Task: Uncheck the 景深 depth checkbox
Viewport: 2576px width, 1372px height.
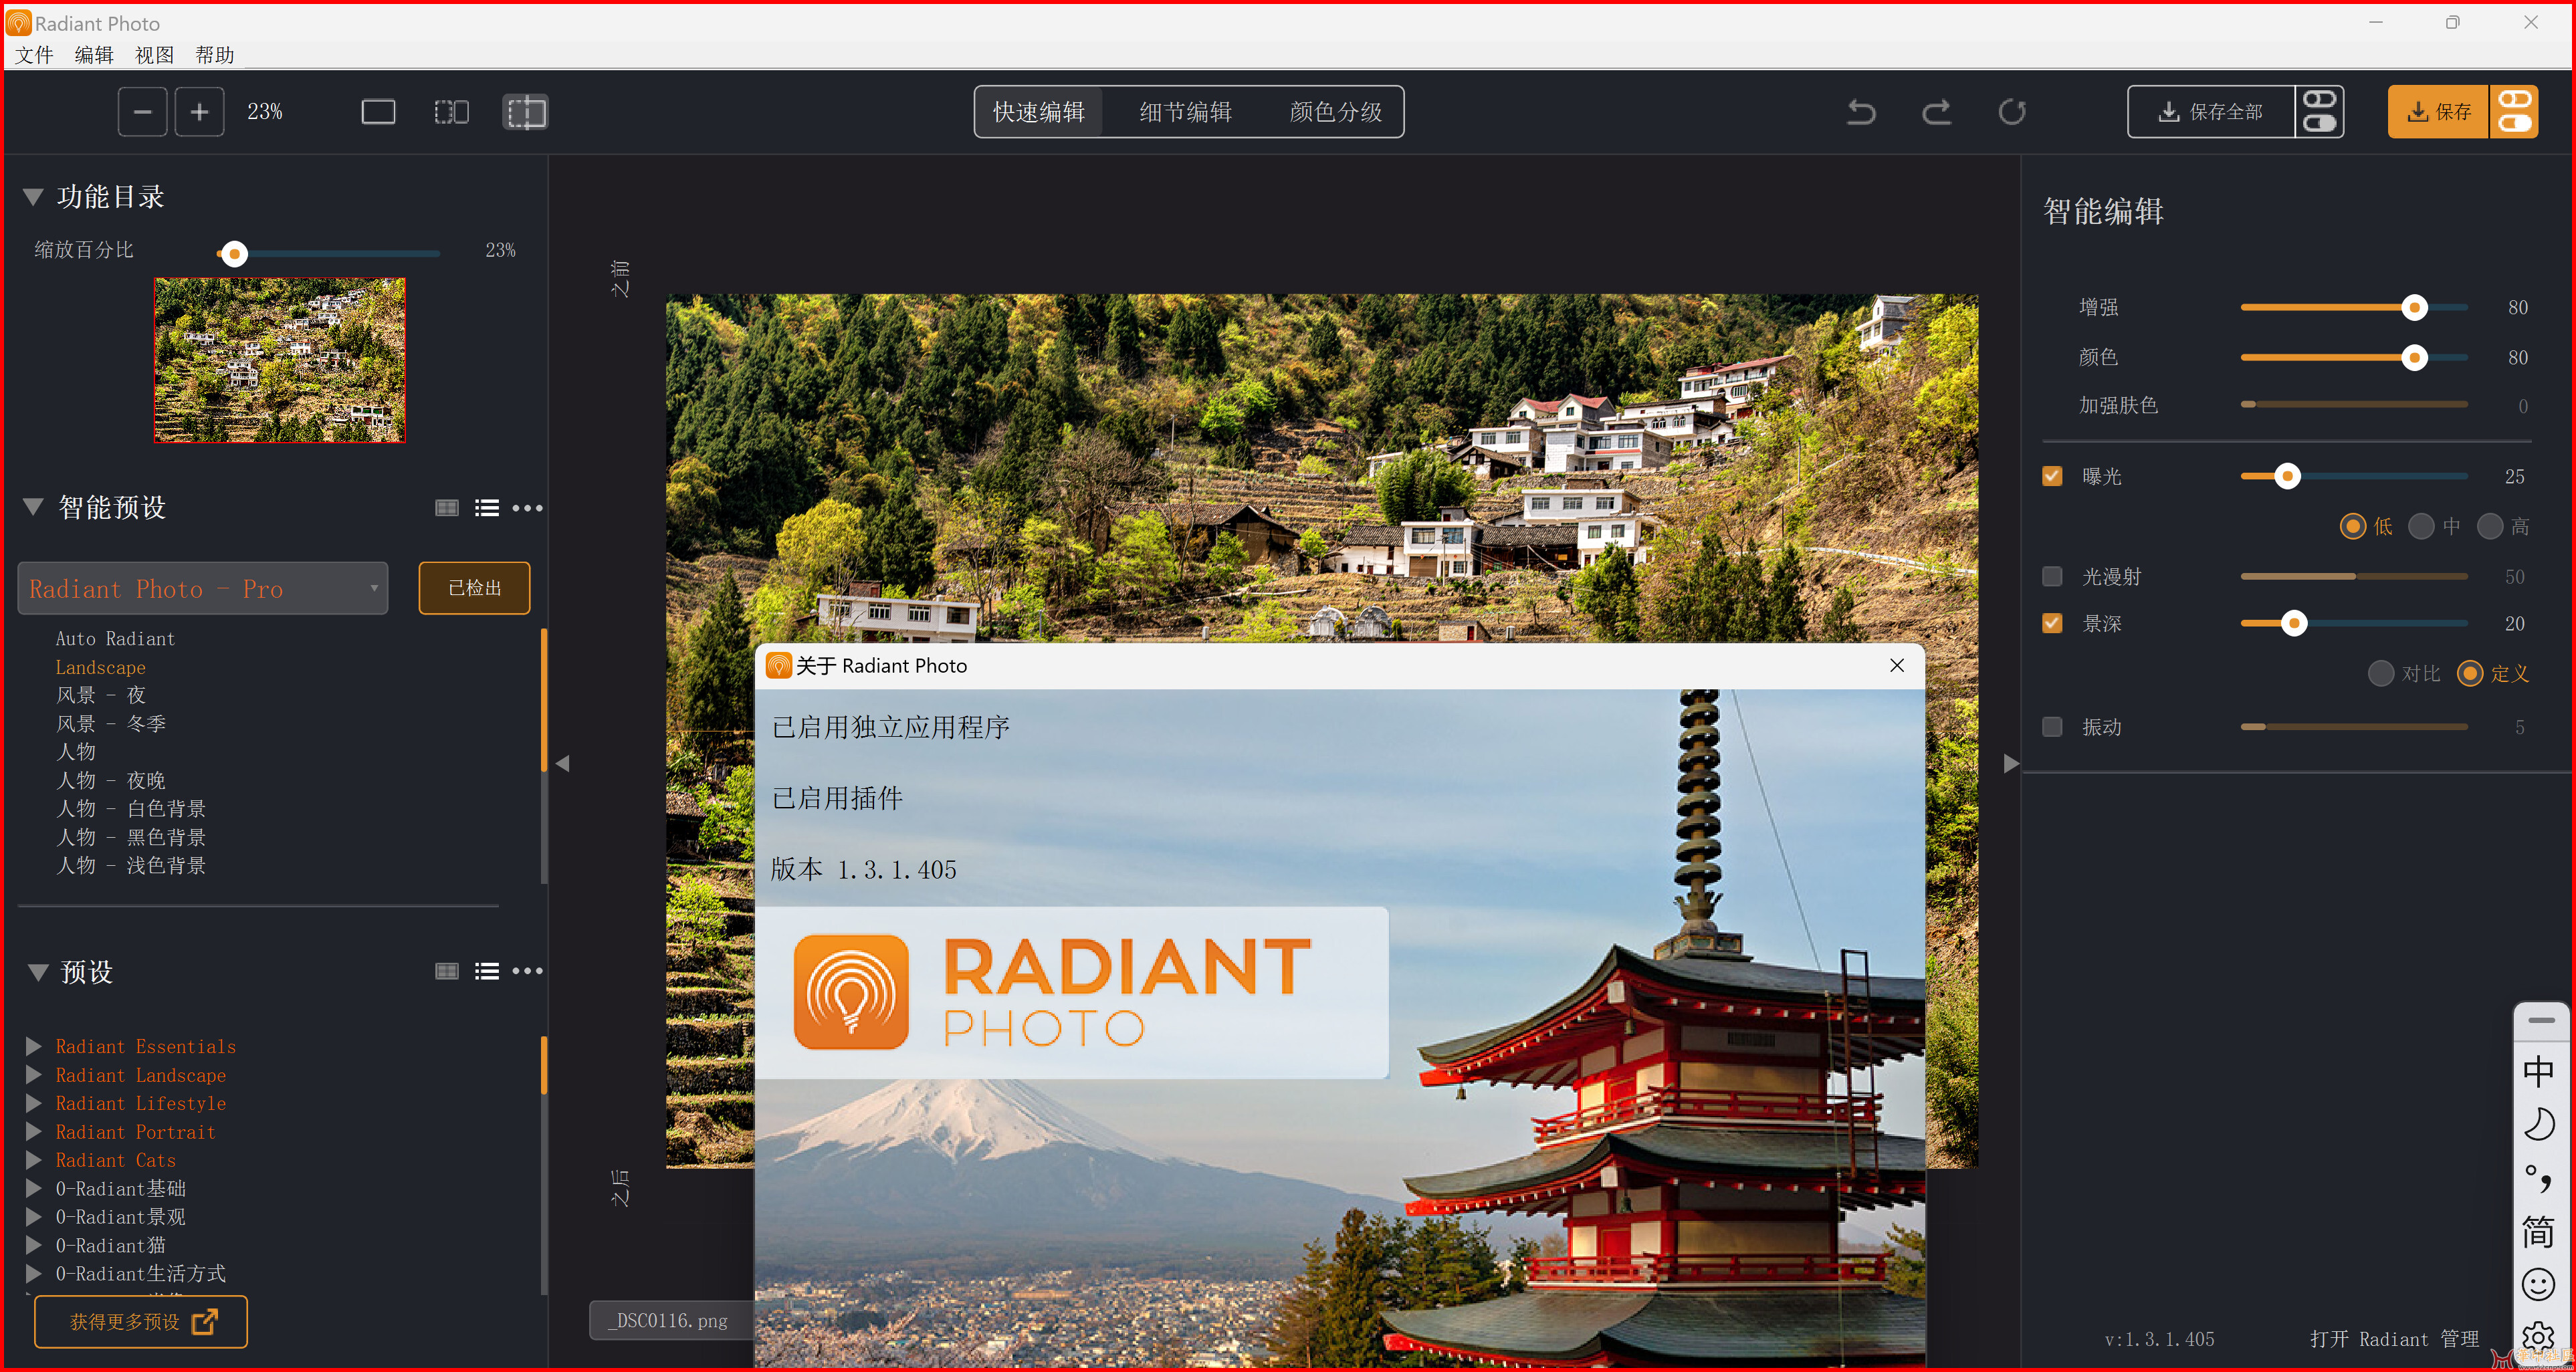Action: click(2052, 623)
